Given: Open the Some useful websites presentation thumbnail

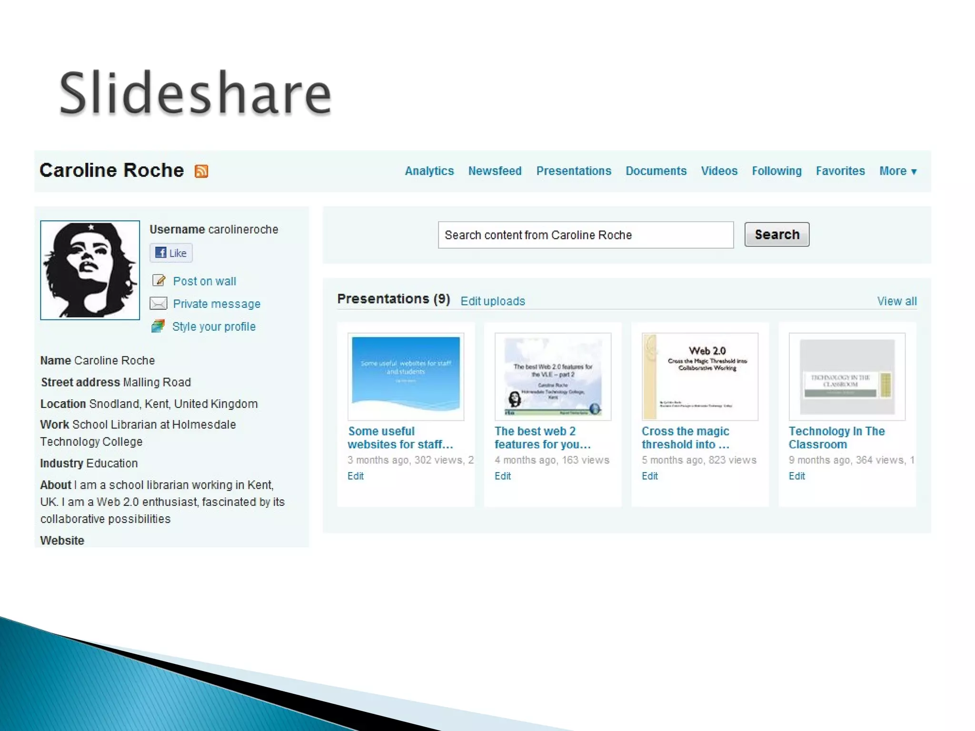Looking at the screenshot, I should click(406, 376).
